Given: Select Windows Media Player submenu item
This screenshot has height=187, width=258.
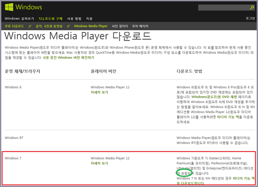Looking at the screenshot, I should (x=91, y=26).
